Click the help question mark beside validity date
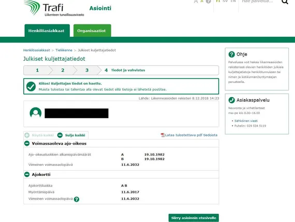Screen dimensions: 295x222 coord(77,199)
